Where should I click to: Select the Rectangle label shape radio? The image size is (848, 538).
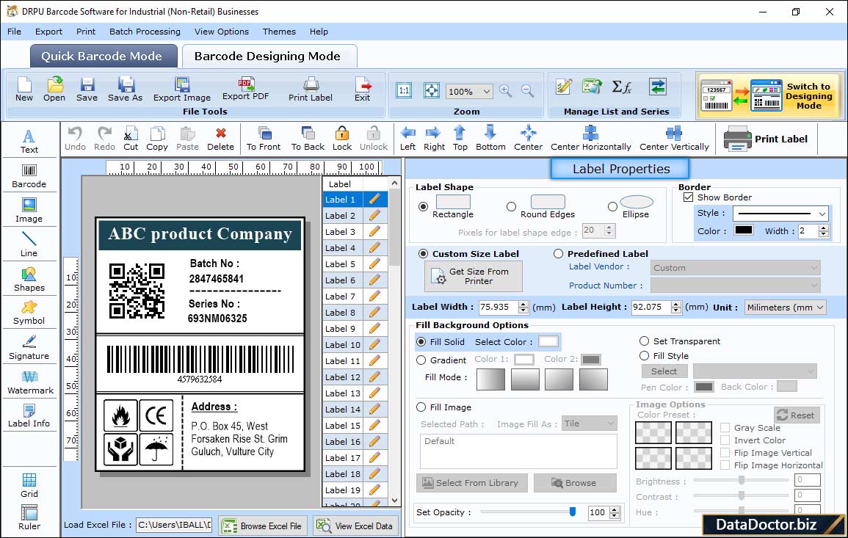tap(424, 206)
